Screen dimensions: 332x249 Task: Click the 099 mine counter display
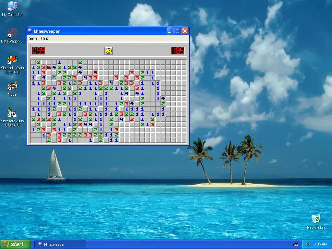click(39, 51)
